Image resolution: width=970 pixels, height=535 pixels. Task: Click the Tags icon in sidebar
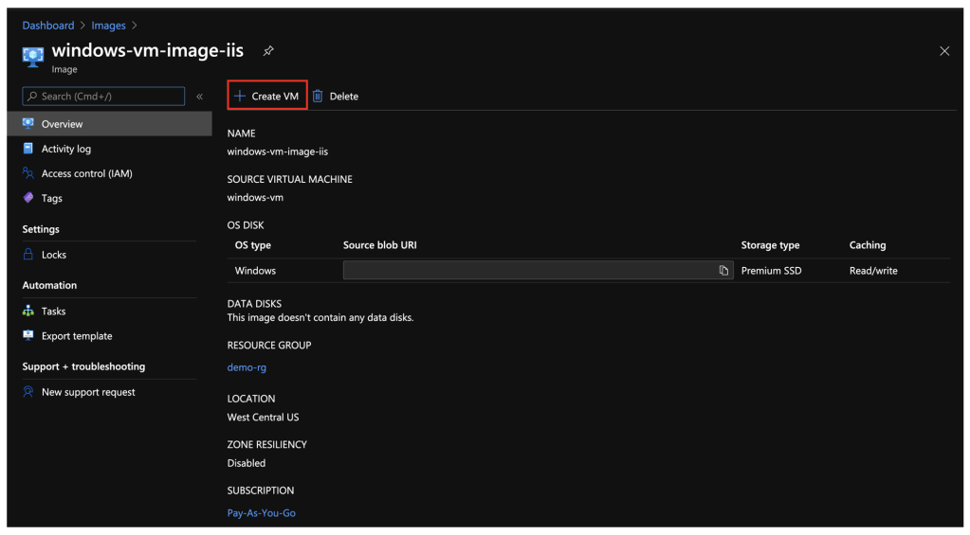(x=28, y=198)
